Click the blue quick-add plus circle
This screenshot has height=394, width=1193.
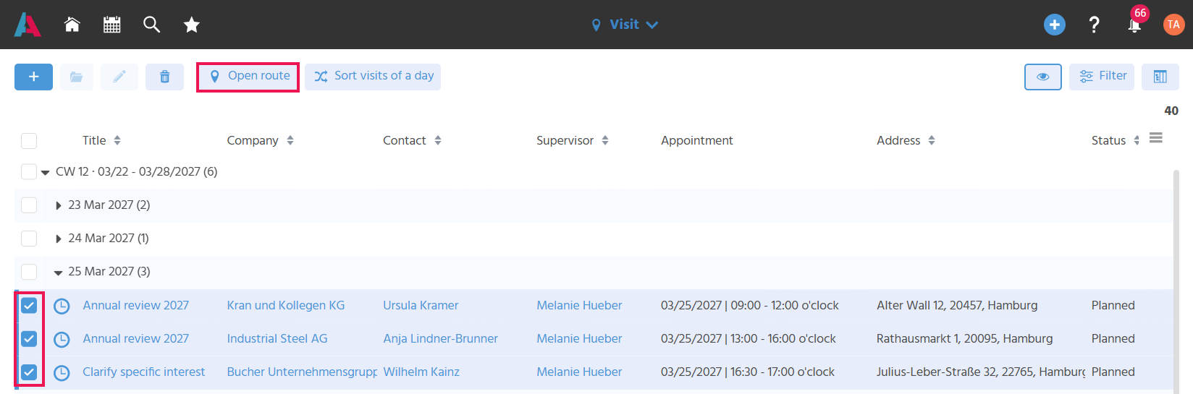(1054, 25)
